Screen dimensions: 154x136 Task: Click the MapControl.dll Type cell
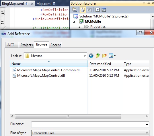click(137, 76)
